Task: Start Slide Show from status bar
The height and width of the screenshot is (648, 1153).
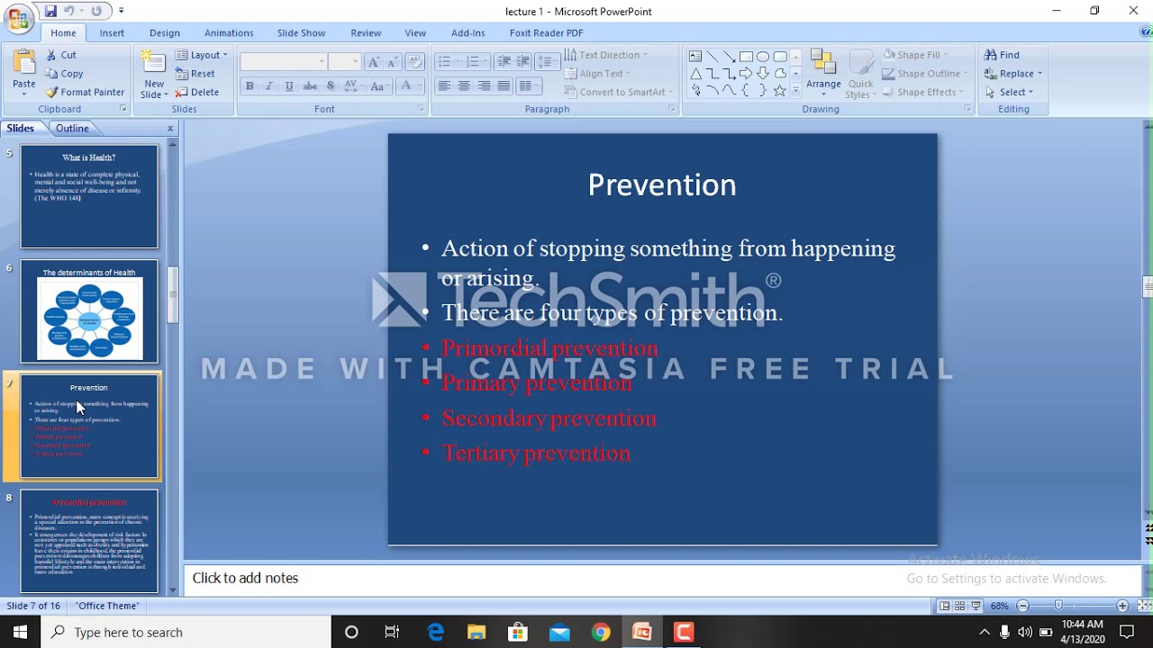Action: click(976, 606)
